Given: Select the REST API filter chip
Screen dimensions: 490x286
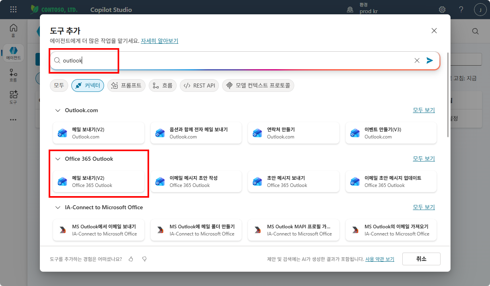Looking at the screenshot, I should pos(199,86).
